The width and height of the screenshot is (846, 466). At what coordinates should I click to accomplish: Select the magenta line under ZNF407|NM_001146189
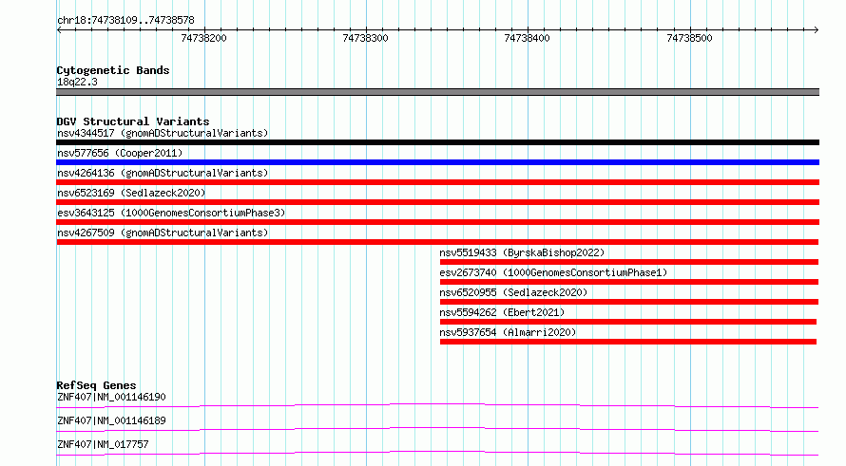437,429
